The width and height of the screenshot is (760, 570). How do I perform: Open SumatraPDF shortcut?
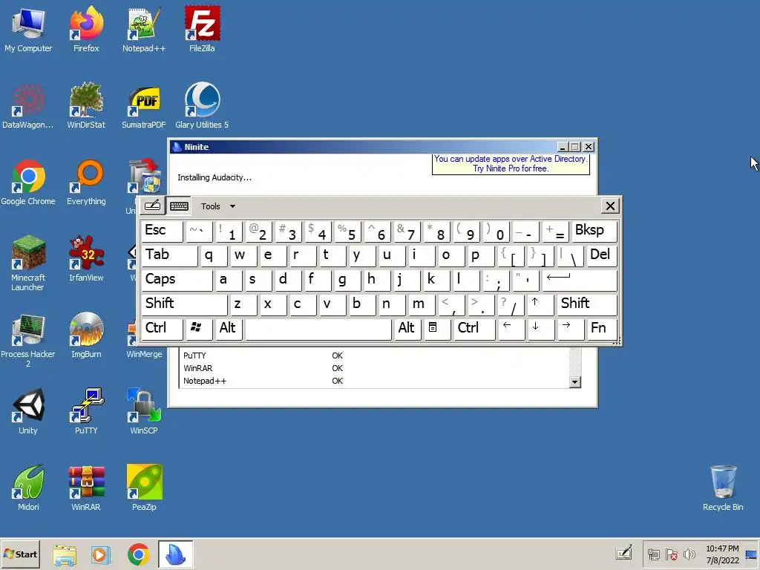(144, 105)
